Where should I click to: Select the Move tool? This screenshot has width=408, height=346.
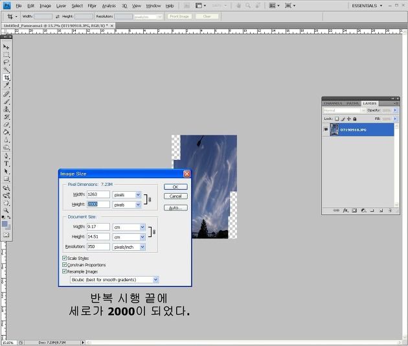6,47
